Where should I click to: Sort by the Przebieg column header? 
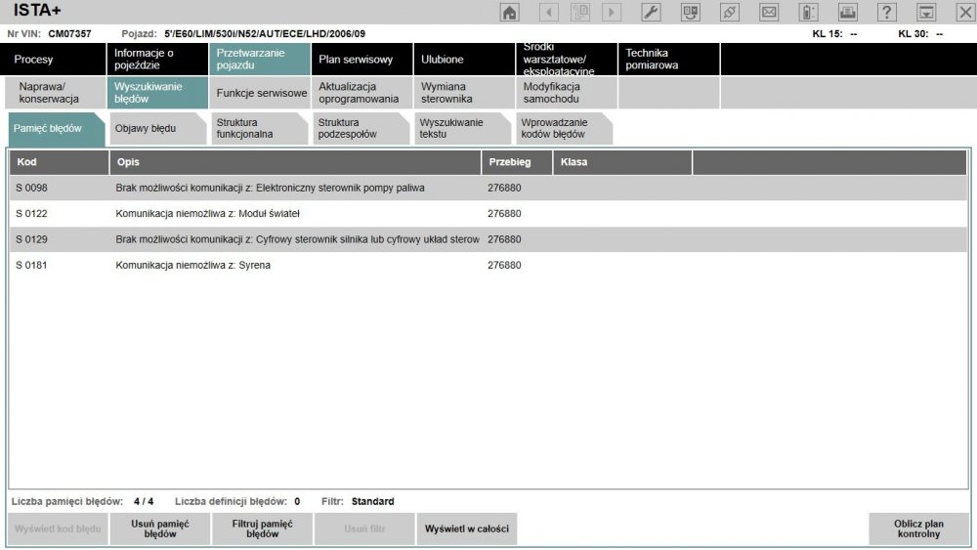[x=515, y=161]
